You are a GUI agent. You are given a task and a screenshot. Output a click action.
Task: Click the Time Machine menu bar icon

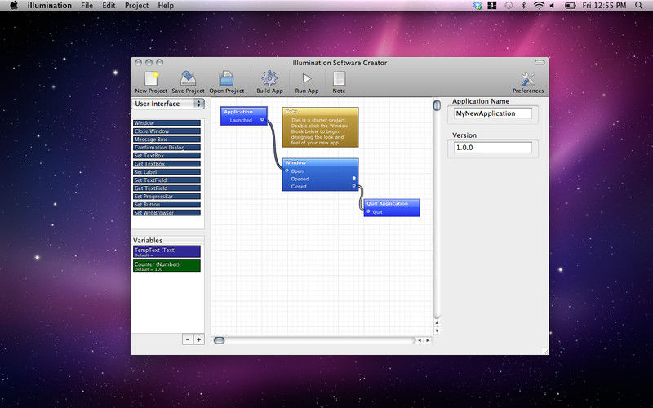pos(509,6)
